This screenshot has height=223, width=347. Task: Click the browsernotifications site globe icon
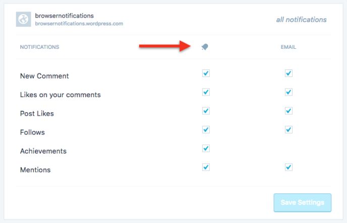[x=24, y=20]
